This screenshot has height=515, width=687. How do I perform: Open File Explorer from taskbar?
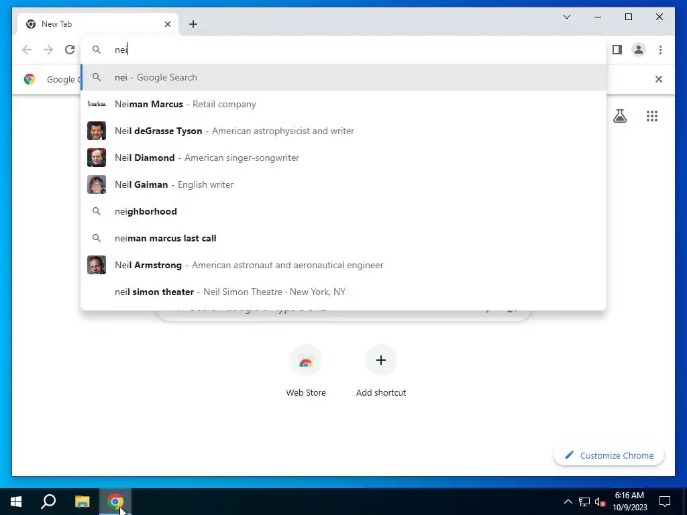click(82, 502)
